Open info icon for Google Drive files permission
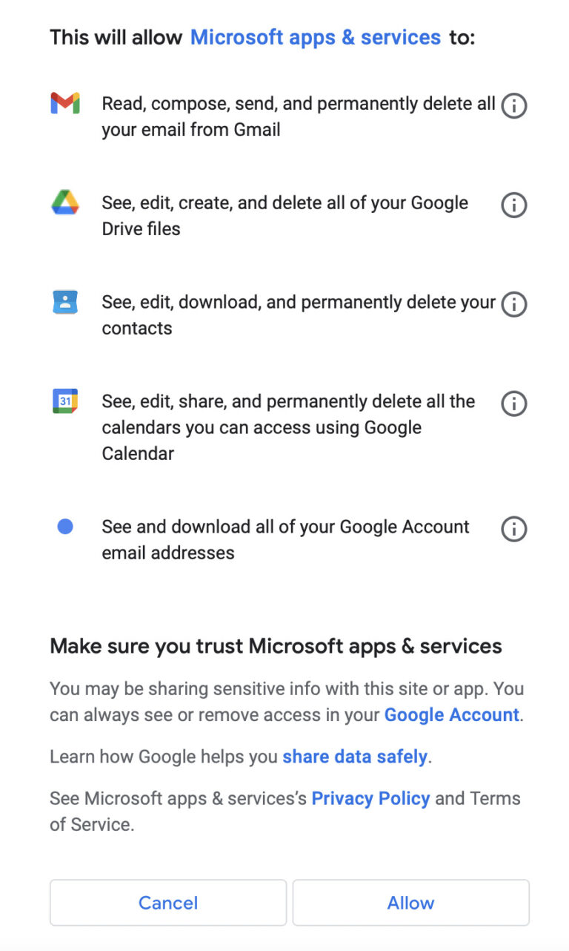The image size is (569, 951). click(x=513, y=205)
